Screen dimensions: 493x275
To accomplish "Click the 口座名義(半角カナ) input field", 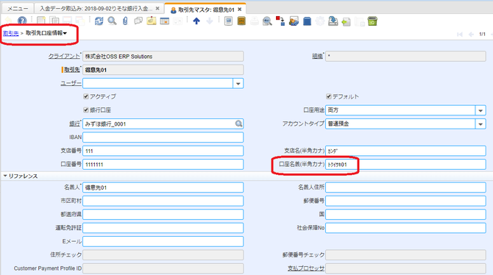I will pyautogui.click(x=405, y=164).
